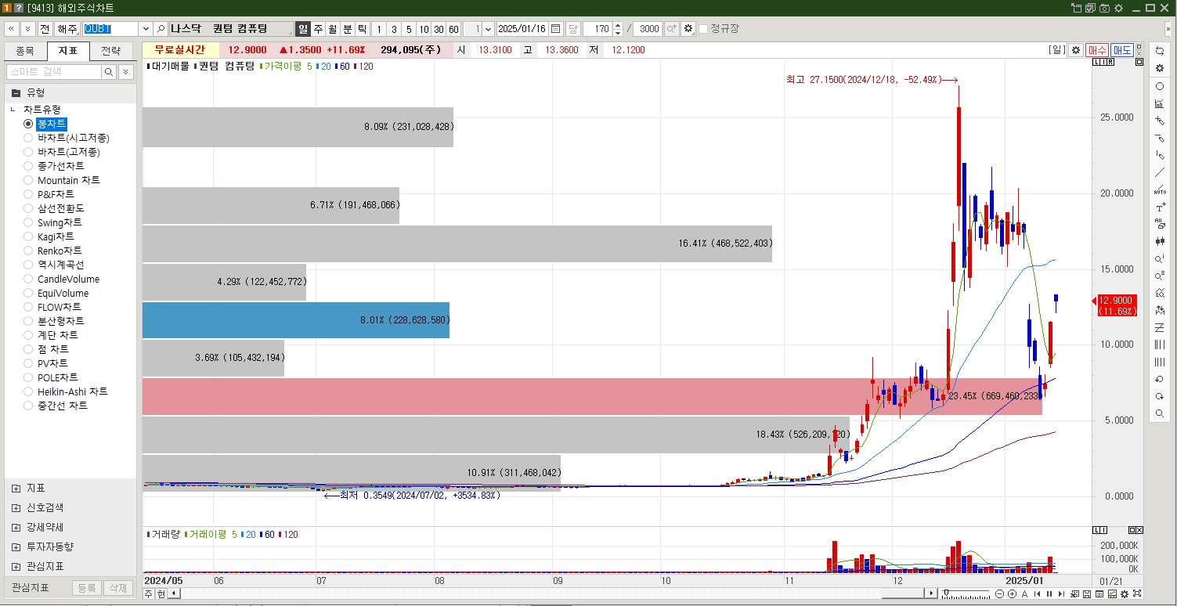Image resolution: width=1177 pixels, height=606 pixels.
Task: Expand the 신호검색 section
Action: pos(16,507)
